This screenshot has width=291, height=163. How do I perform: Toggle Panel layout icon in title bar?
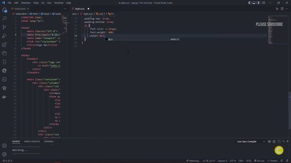(254, 3)
